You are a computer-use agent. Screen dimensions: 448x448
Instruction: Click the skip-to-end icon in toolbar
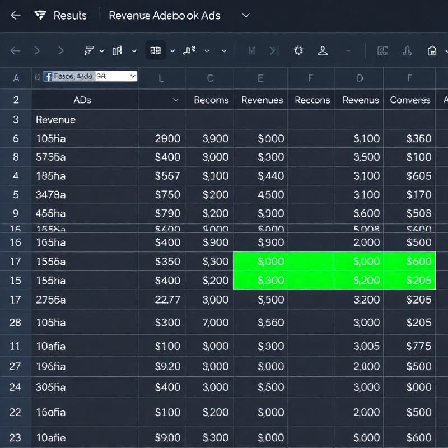click(274, 51)
